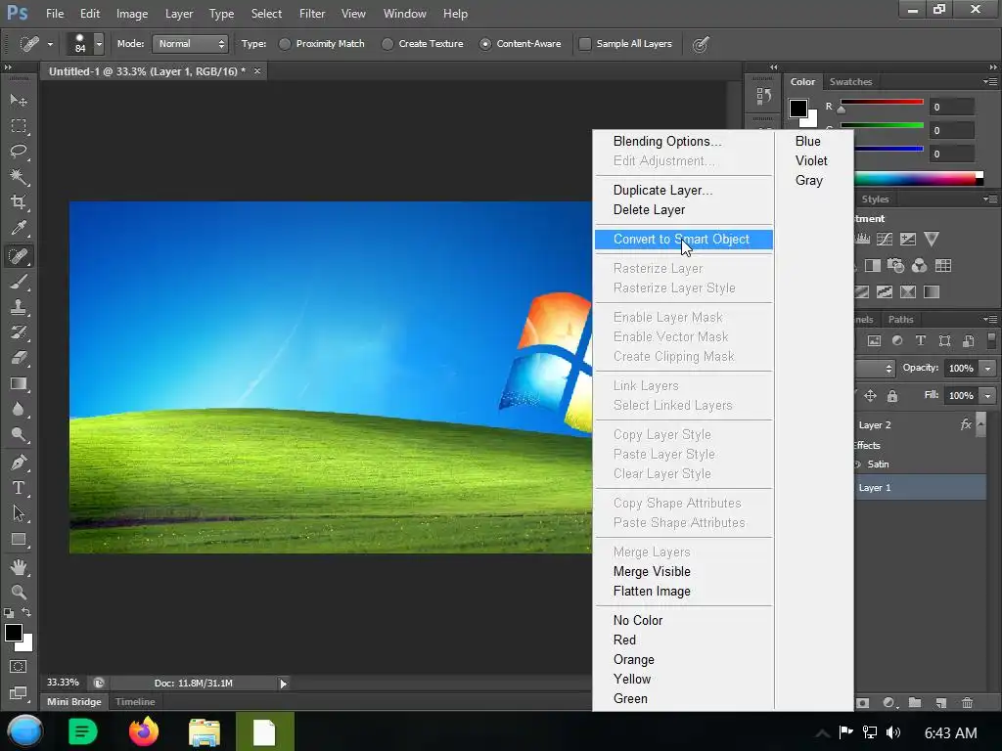
Task: Toggle Quick Mask mode icon
Action: (x=19, y=667)
